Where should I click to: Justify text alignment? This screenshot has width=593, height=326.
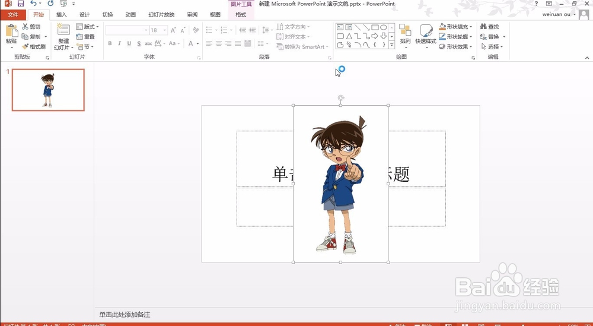238,43
